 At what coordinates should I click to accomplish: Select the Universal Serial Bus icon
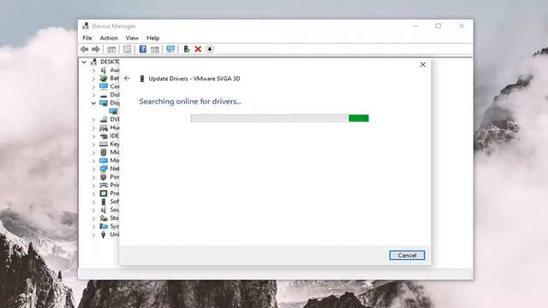(104, 234)
